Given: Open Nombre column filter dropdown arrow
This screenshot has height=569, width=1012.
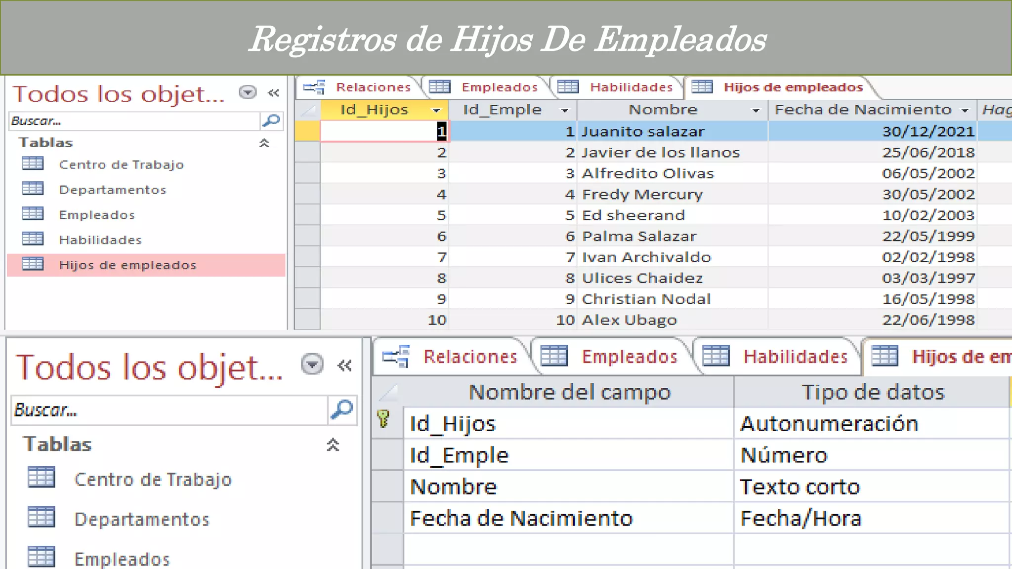Looking at the screenshot, I should 756,111.
